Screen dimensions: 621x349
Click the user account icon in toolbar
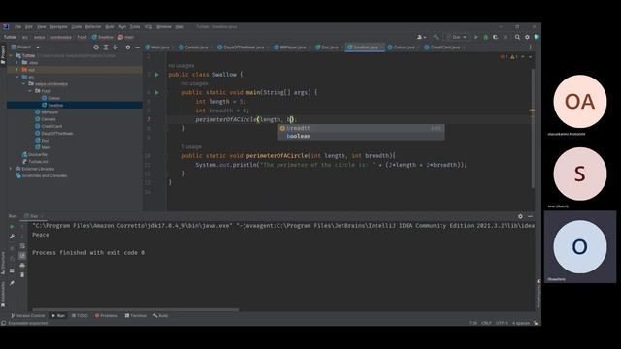point(421,37)
